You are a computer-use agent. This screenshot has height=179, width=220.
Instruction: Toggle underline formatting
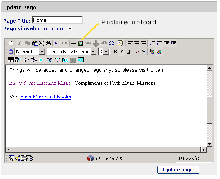click(x=129, y=52)
